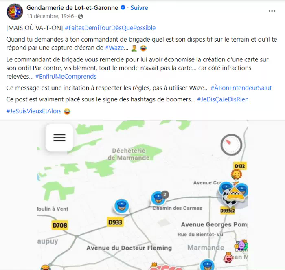285x270 pixels.
Task: Click the pink crowned Wazer avatar
Action: point(228,258)
